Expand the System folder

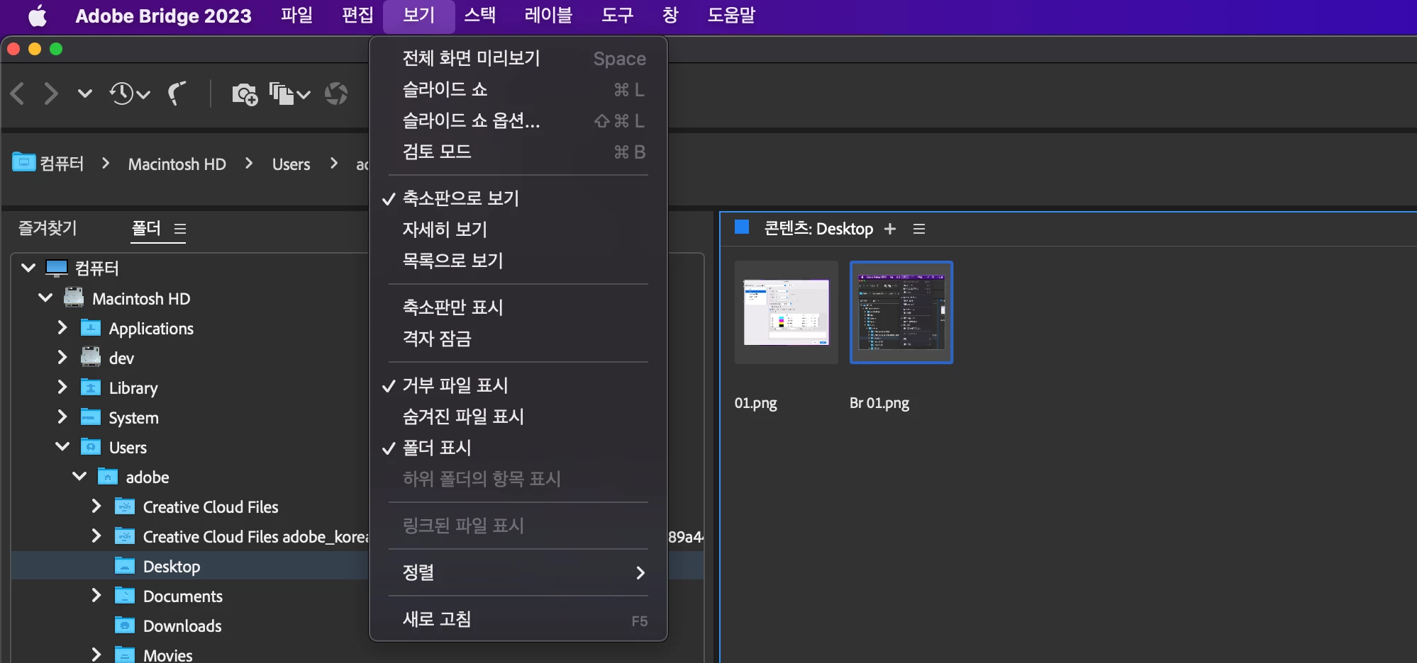point(62,416)
